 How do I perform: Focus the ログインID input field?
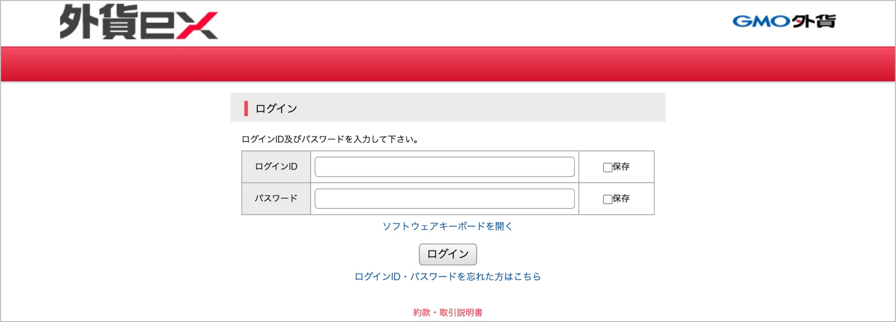click(x=444, y=167)
